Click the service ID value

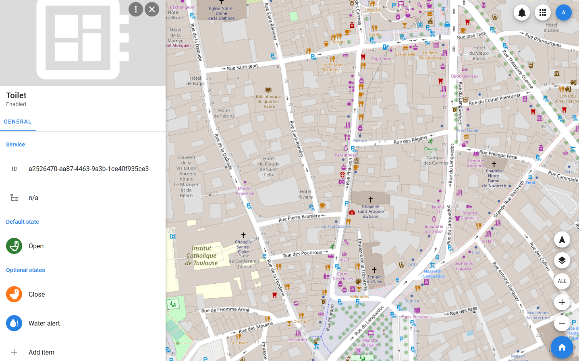[x=89, y=169]
